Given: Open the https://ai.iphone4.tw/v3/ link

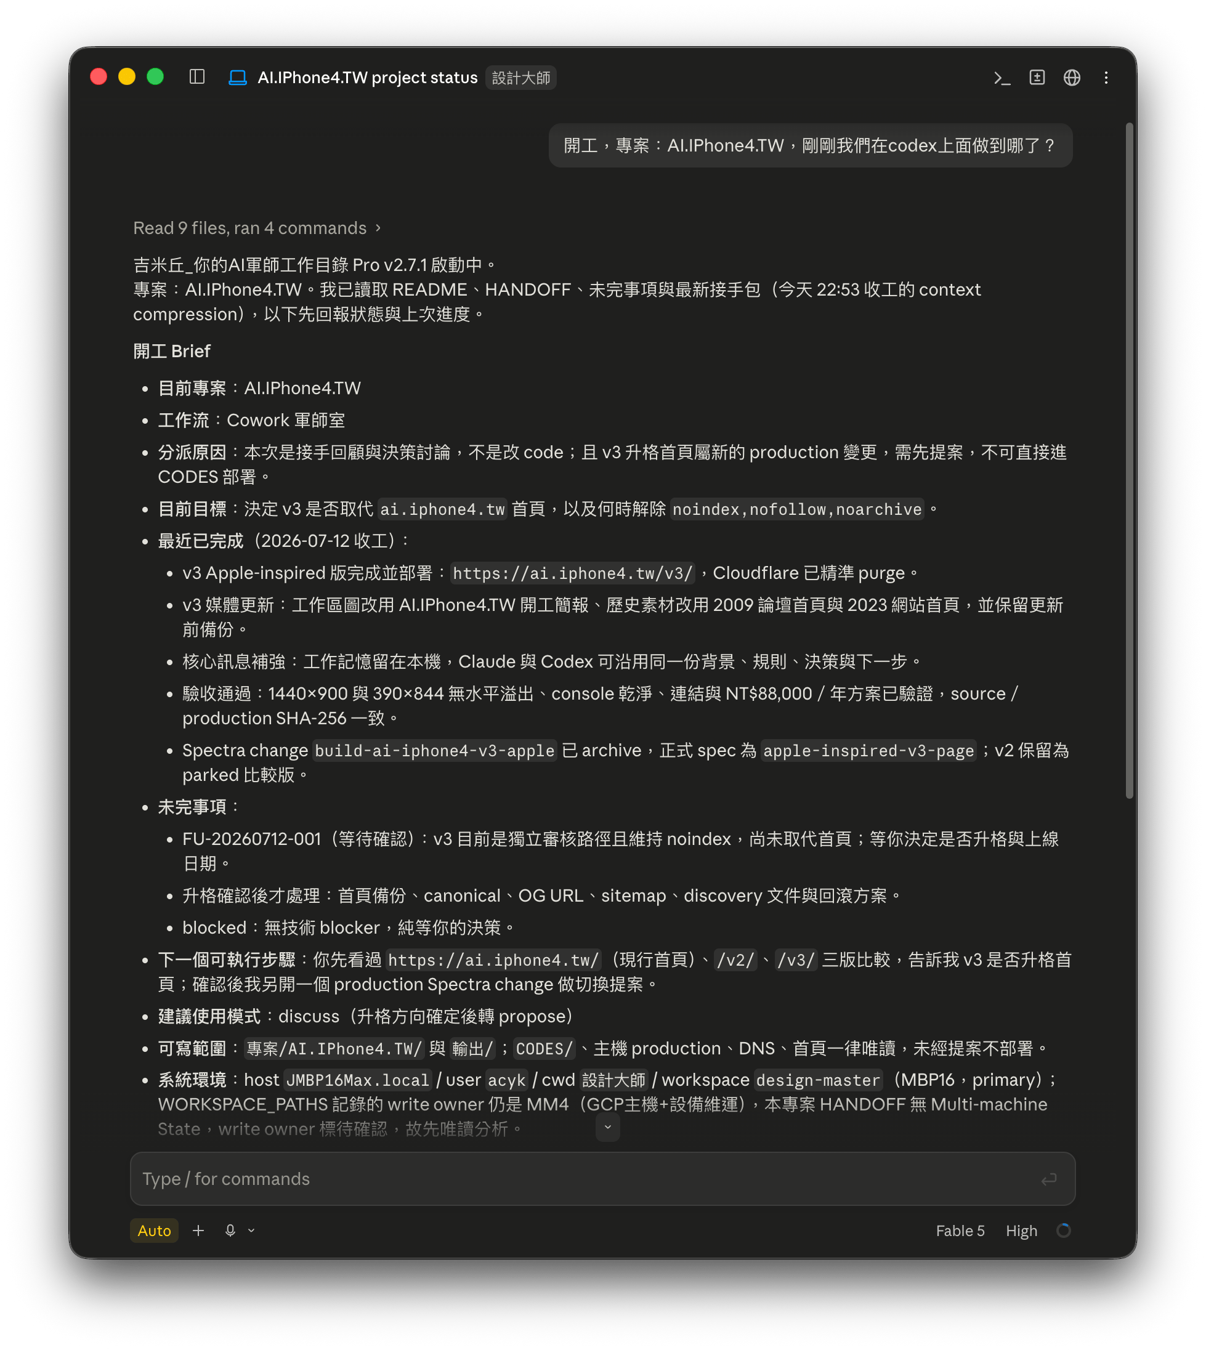Looking at the screenshot, I should point(573,573).
